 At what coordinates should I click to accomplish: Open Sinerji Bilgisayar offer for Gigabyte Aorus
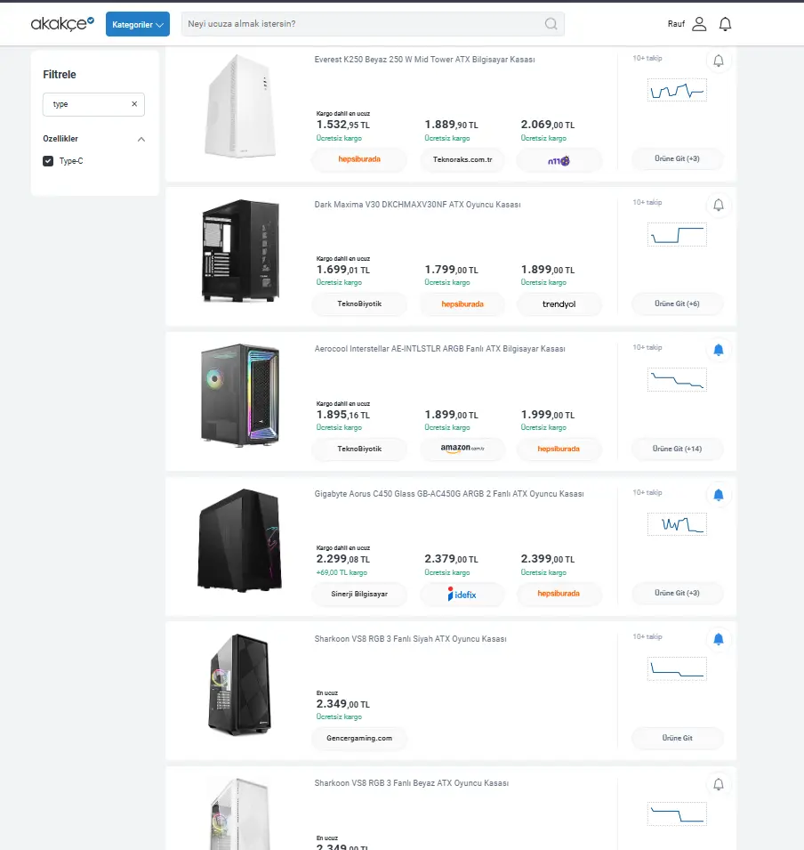[359, 595]
